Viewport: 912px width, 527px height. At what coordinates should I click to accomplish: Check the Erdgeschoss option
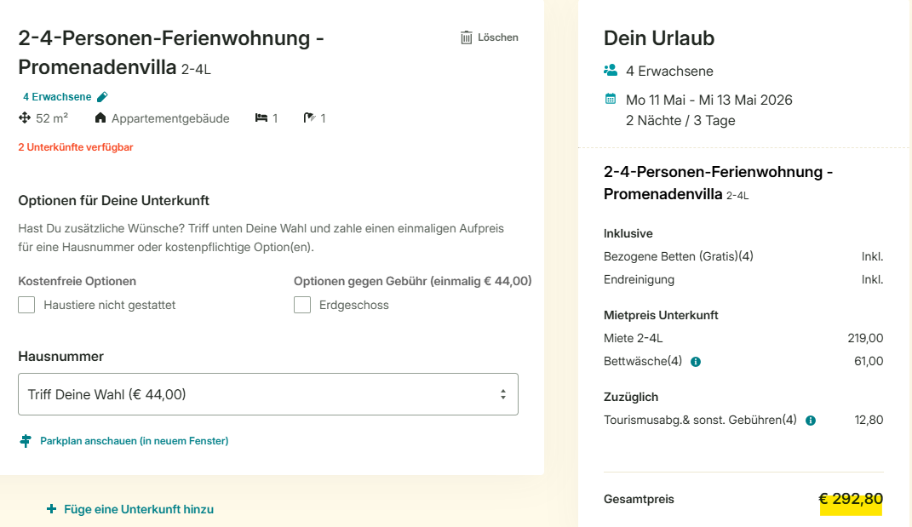tap(301, 304)
